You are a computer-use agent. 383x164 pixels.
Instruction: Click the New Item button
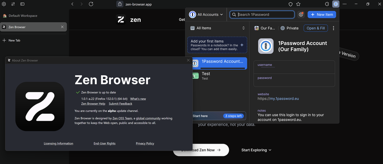coord(322,15)
